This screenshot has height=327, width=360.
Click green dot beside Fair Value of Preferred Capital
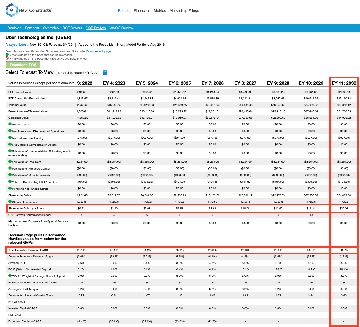[10, 168]
